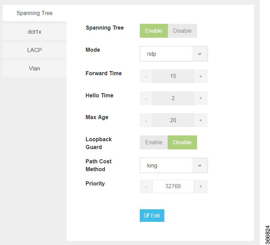Increase Max Age with plus button
This screenshot has height=245, width=270.
pyautogui.click(x=200, y=120)
